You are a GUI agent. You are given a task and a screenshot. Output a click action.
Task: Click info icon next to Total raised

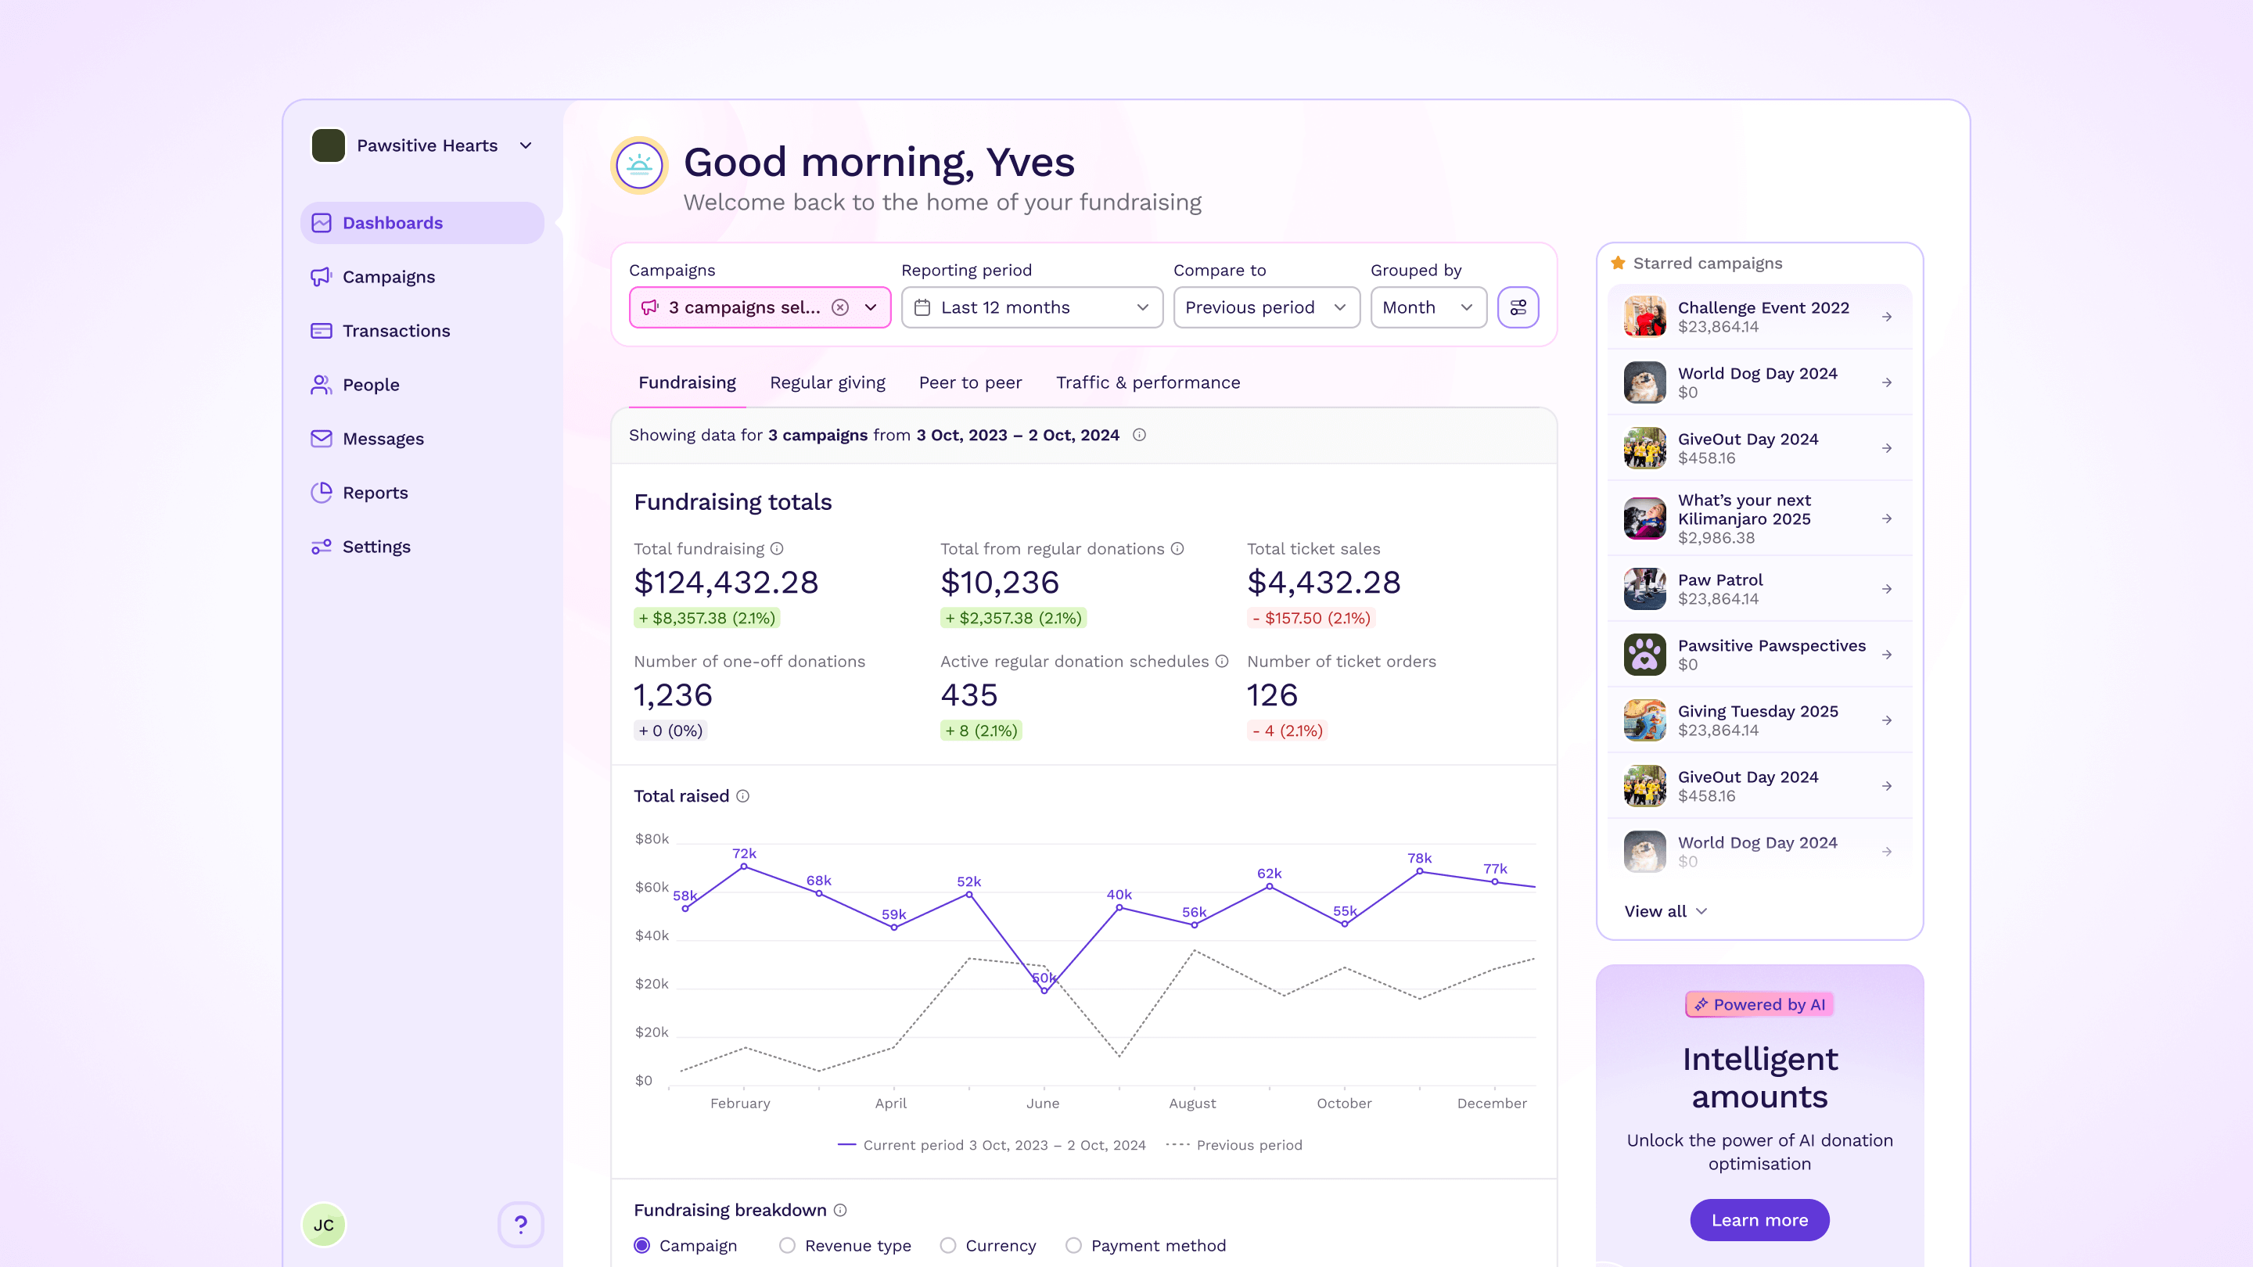pos(742,797)
